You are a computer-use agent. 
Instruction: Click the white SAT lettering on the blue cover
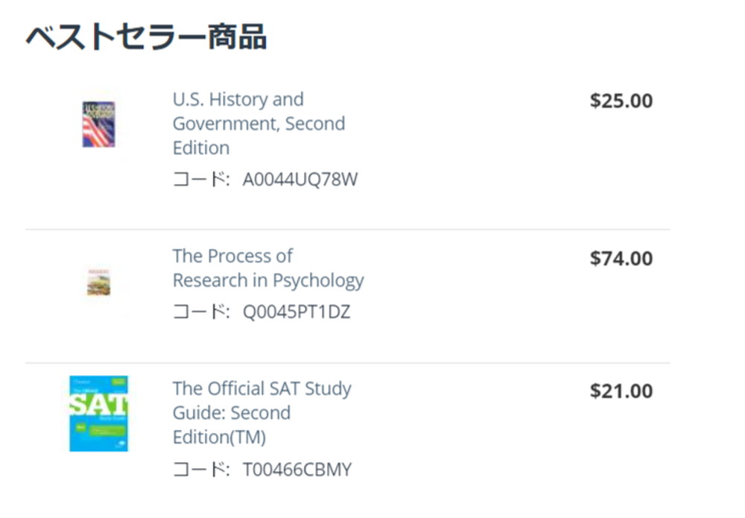click(x=99, y=405)
